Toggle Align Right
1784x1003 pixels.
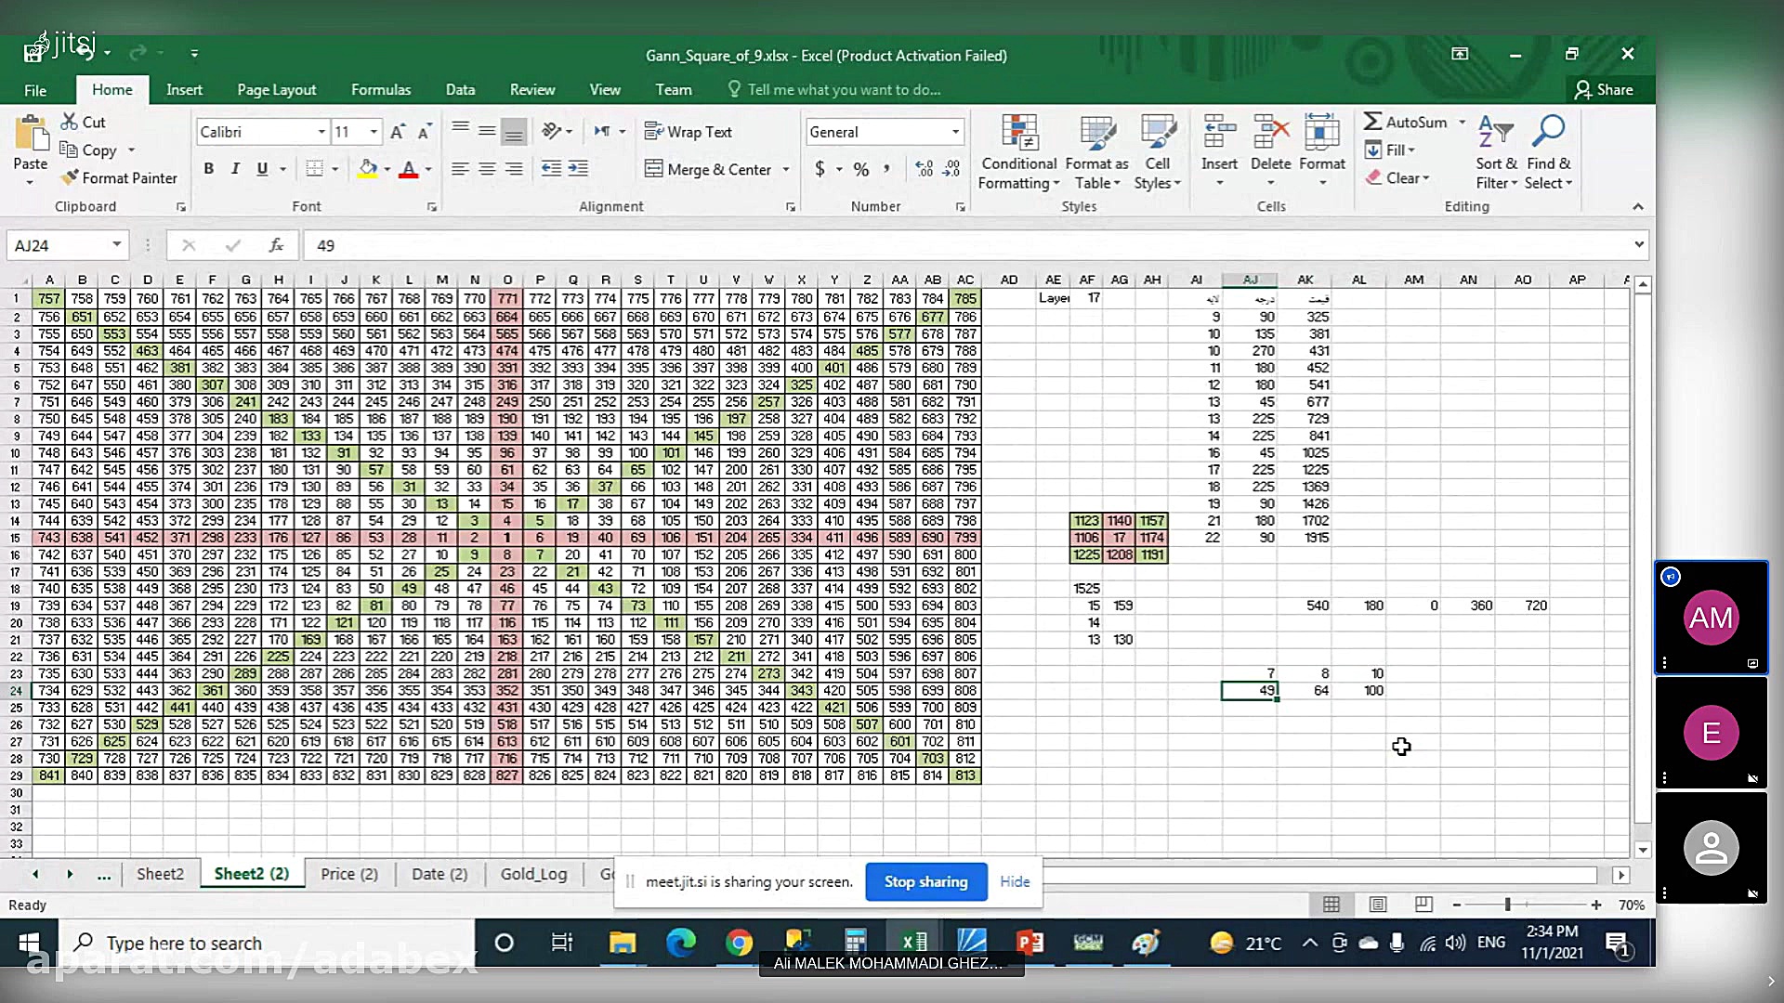coord(514,169)
